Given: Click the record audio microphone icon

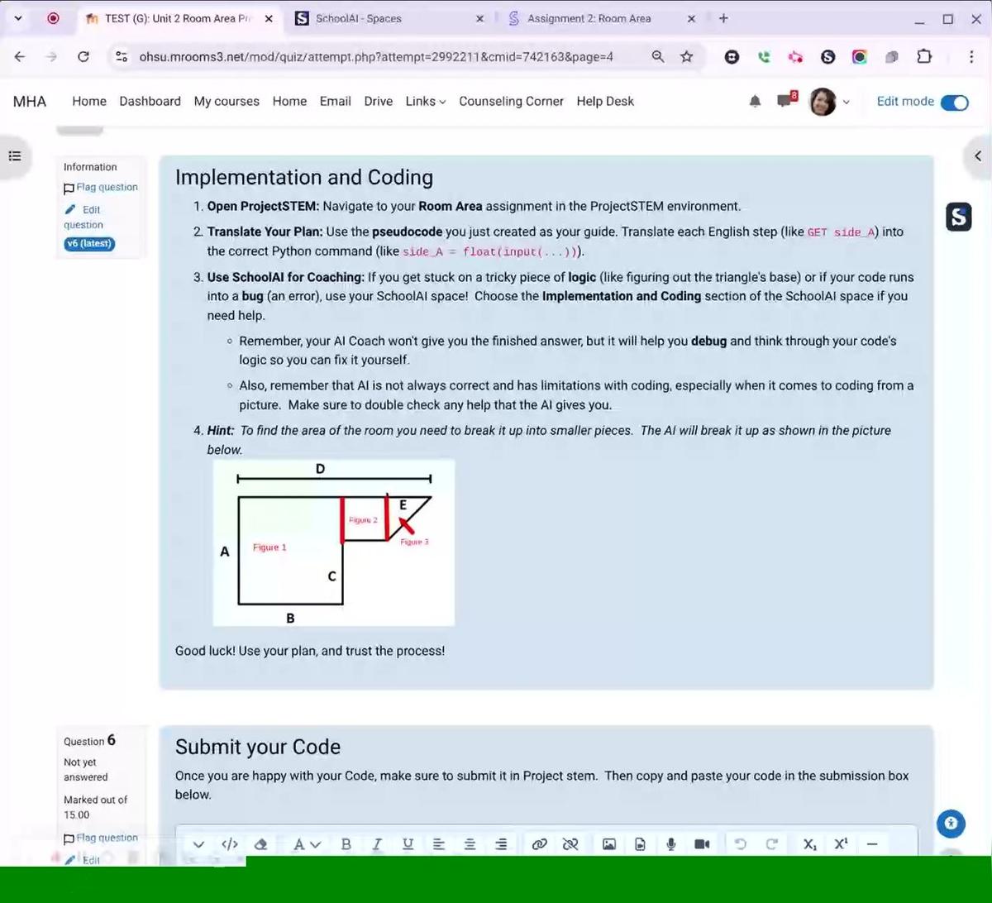Looking at the screenshot, I should click(671, 843).
